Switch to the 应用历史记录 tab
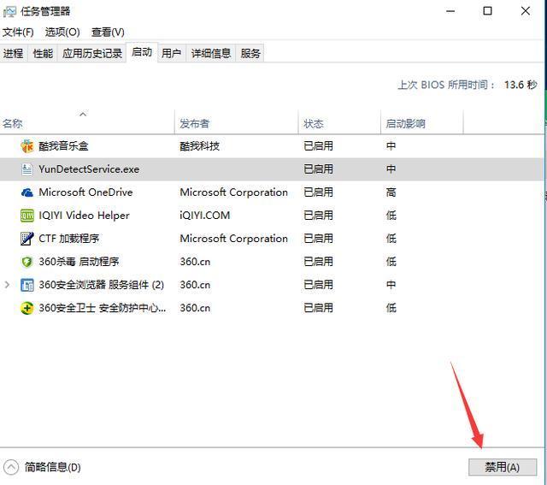Image resolution: width=547 pixels, height=485 pixels. click(92, 53)
